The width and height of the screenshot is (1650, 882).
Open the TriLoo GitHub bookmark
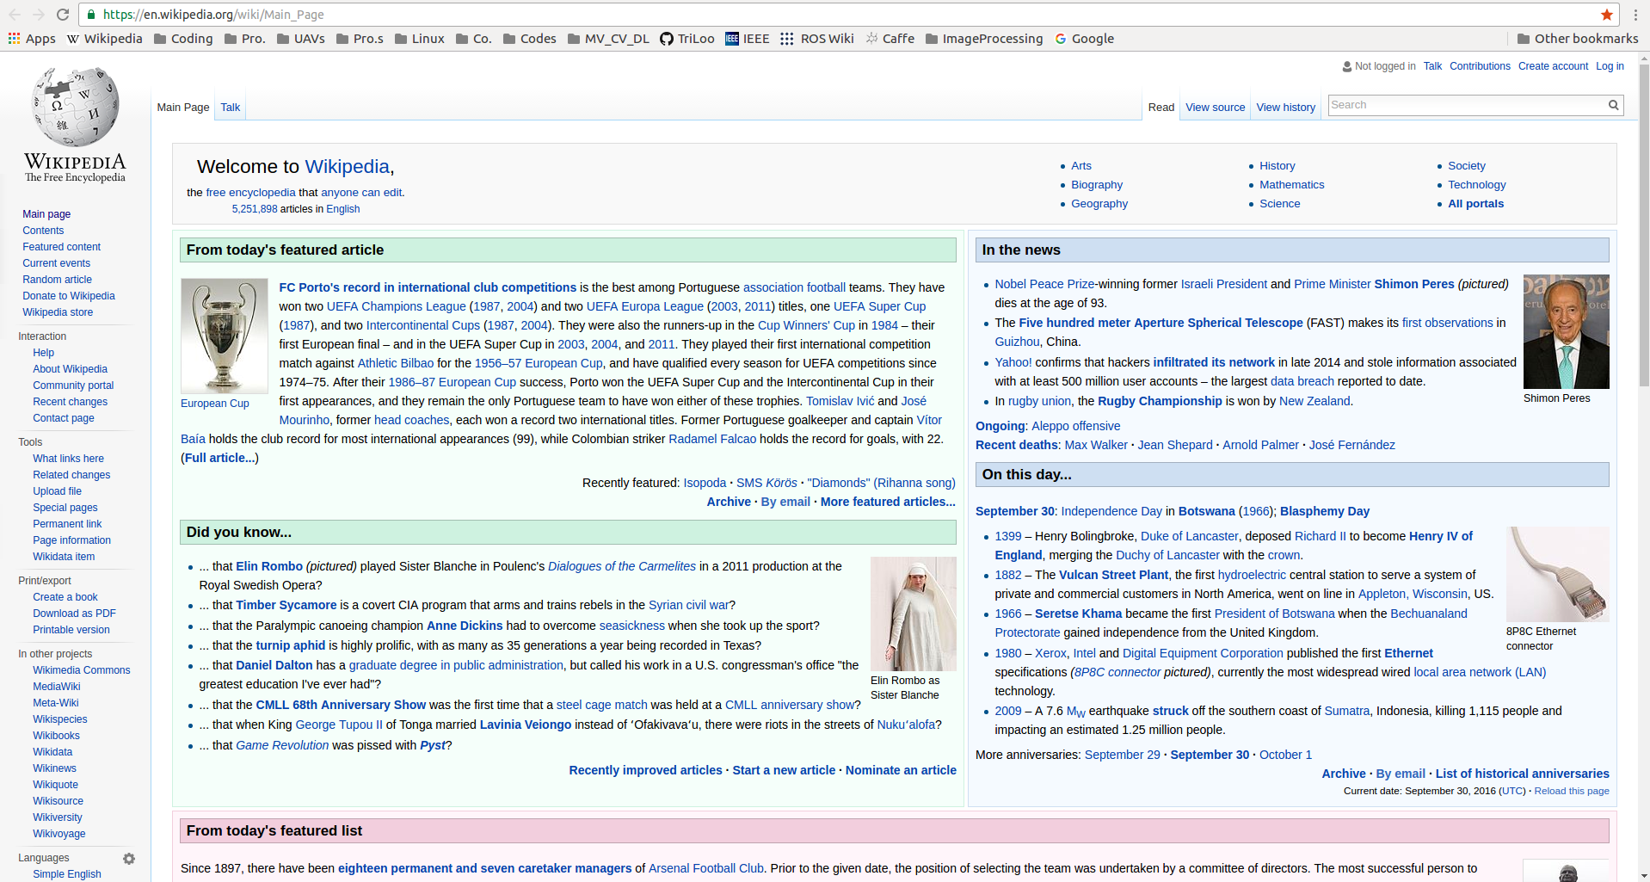(687, 39)
